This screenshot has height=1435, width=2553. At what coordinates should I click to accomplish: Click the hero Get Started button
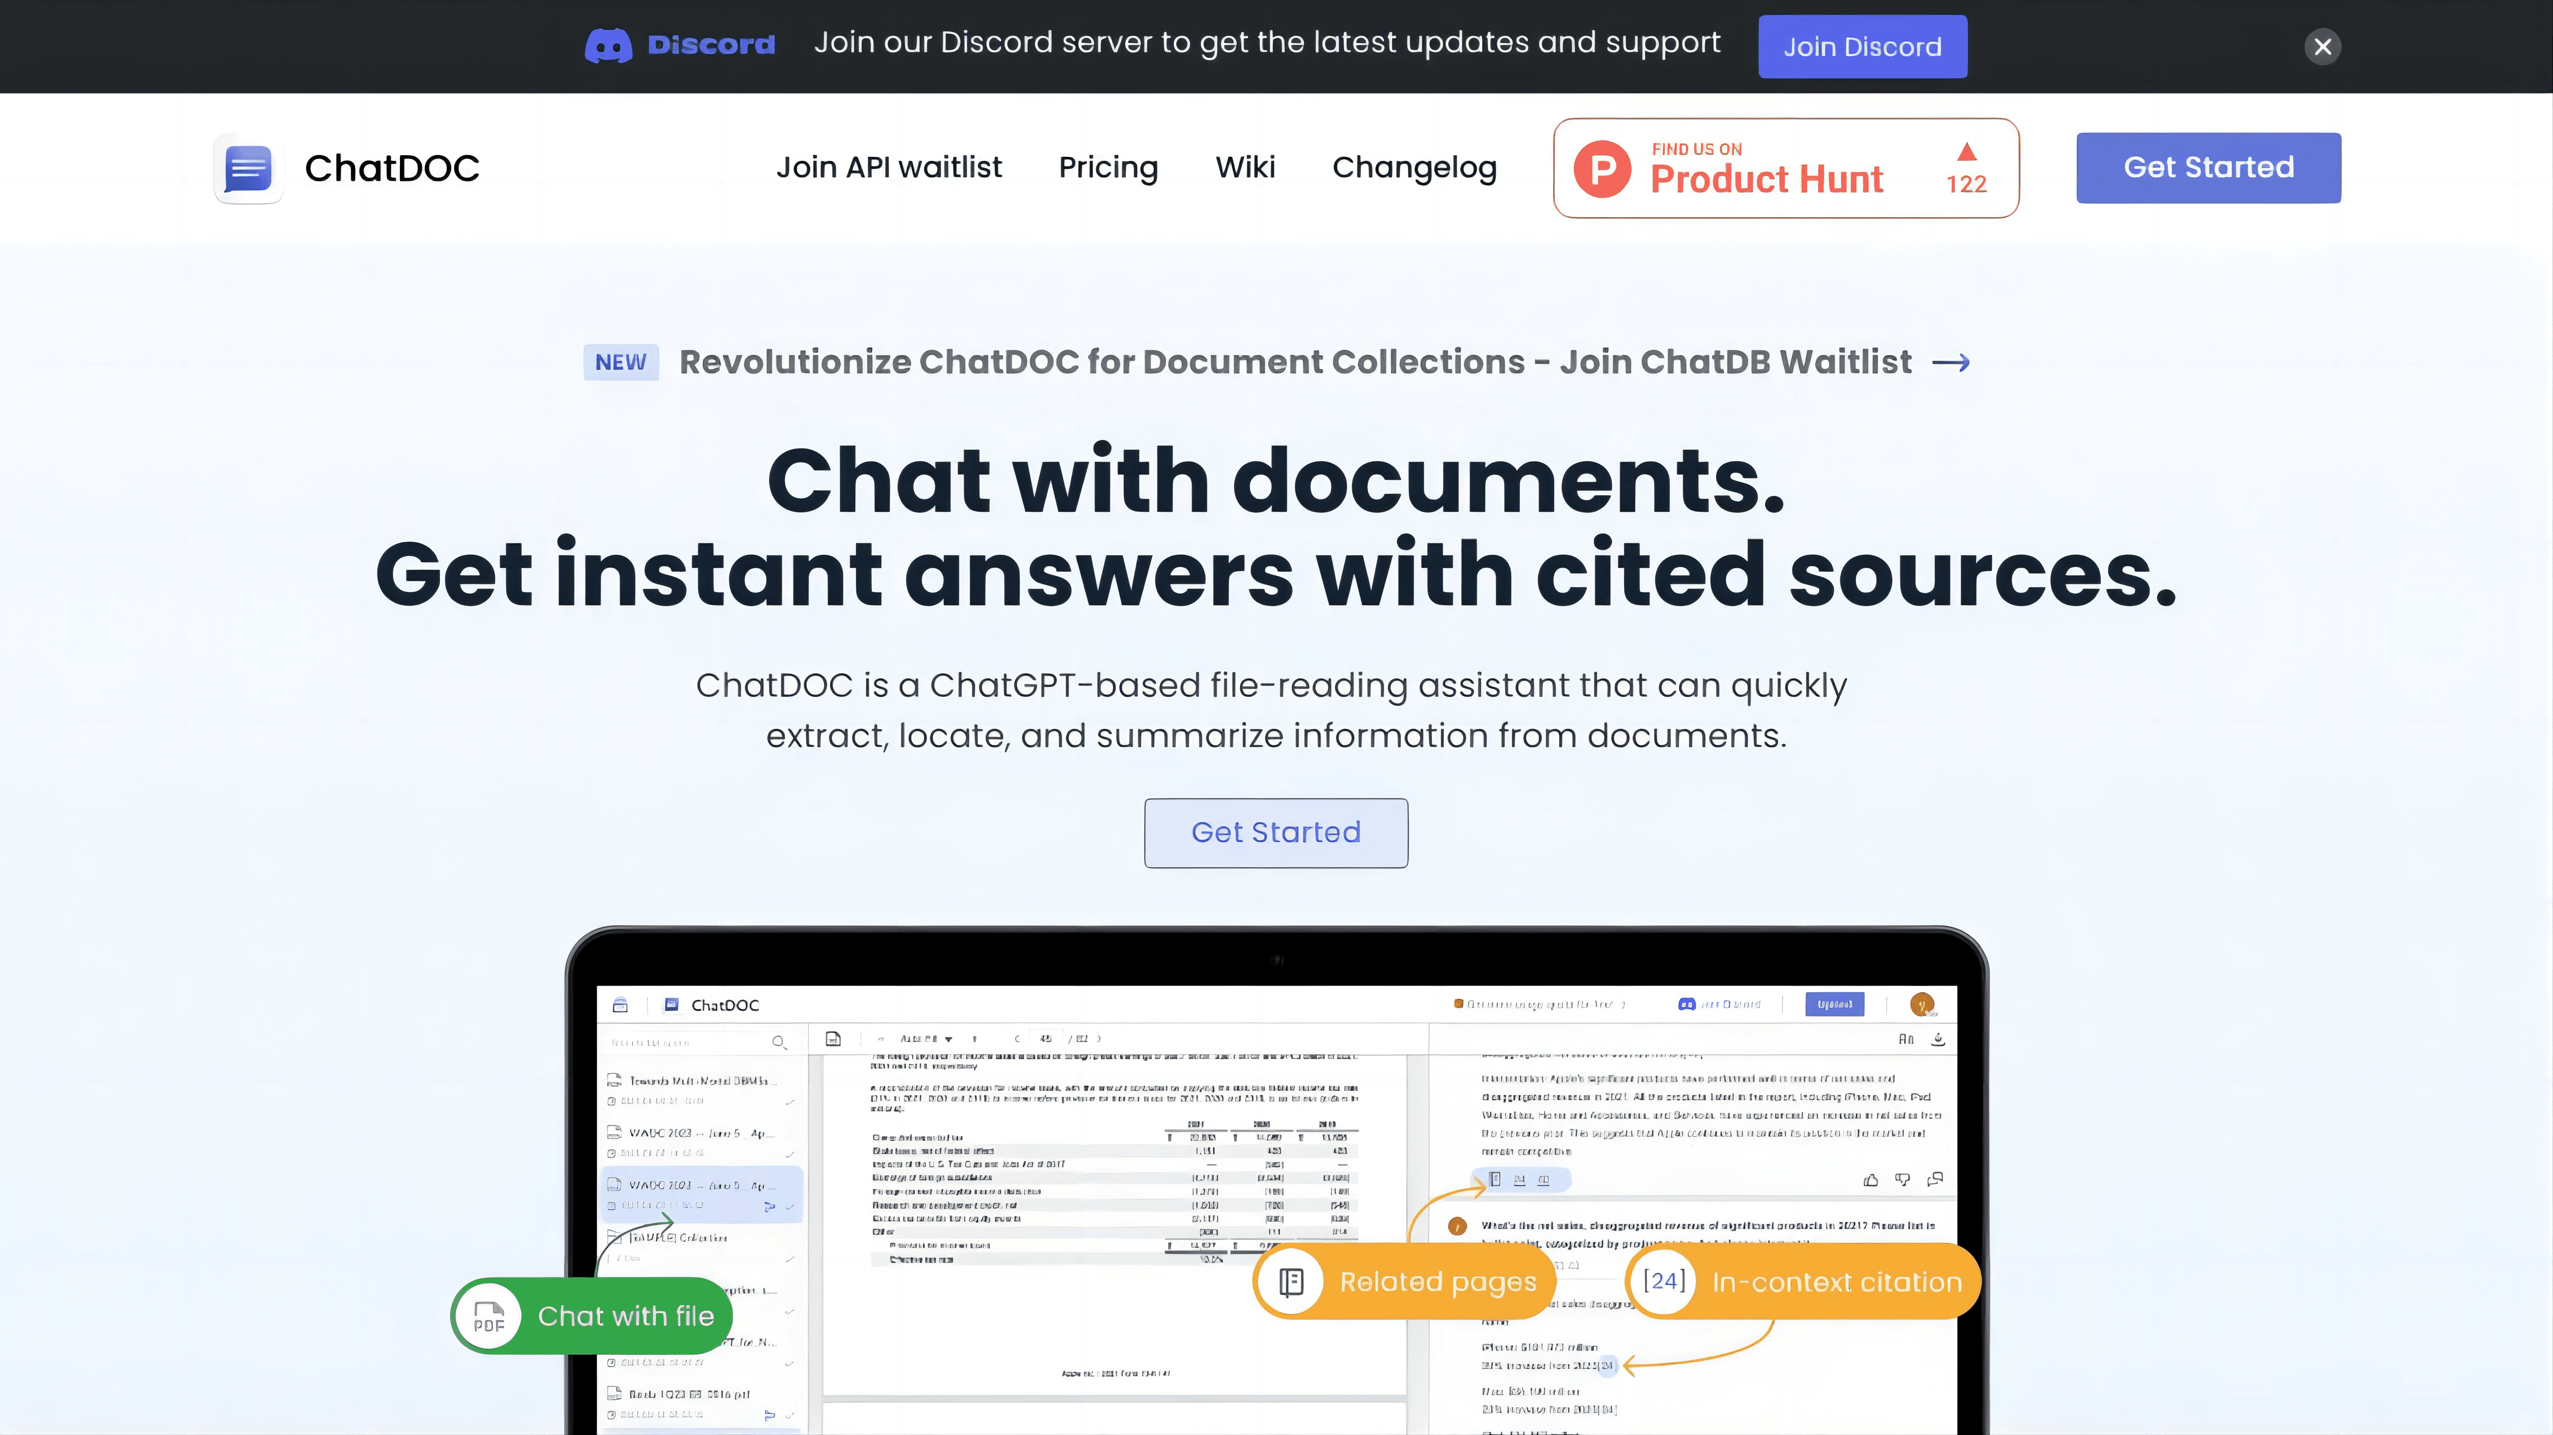coord(1276,832)
